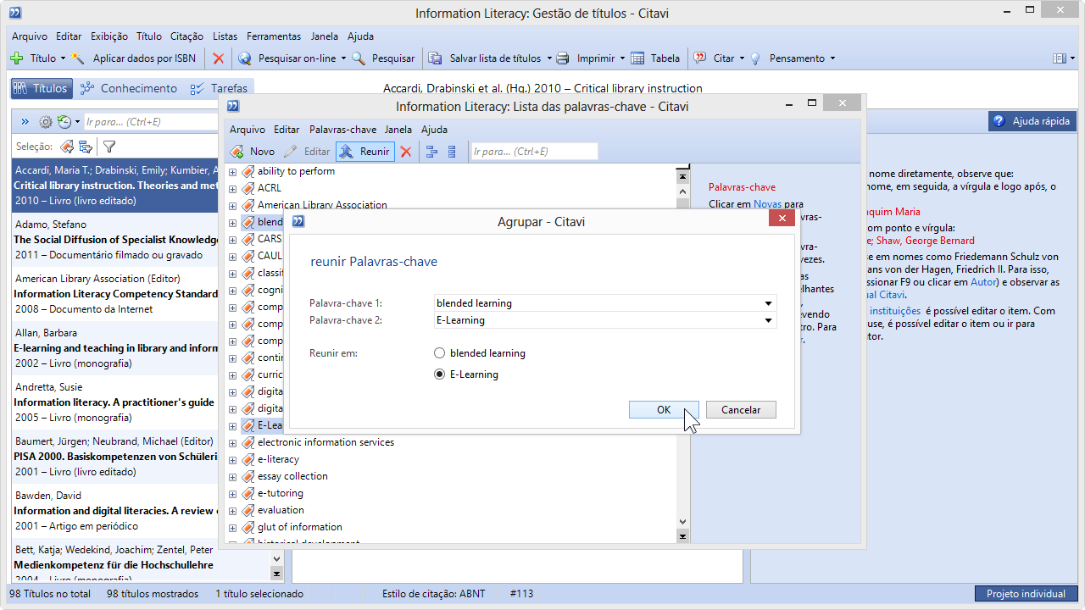Expand the 'glut of information' keyword

(233, 527)
